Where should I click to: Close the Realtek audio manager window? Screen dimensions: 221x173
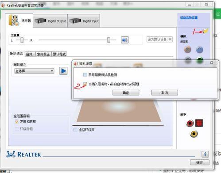[207, 4]
